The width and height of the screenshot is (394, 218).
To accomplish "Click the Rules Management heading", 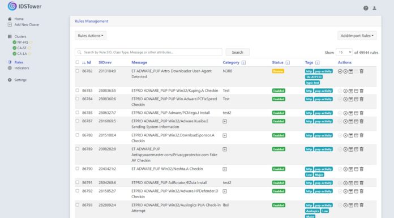I will click(x=92, y=21).
